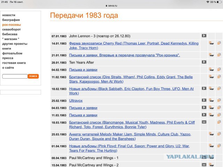223x167 pixels.
Task: Open text copy icon for 11.03.1983 row
Action: [x=219, y=114]
